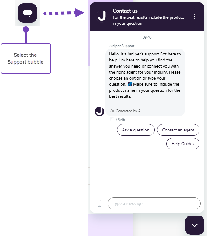Select the Contact an agent option
The width and height of the screenshot is (207, 236).
(x=178, y=130)
